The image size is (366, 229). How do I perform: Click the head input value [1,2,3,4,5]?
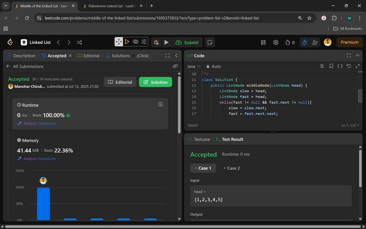click(208, 200)
